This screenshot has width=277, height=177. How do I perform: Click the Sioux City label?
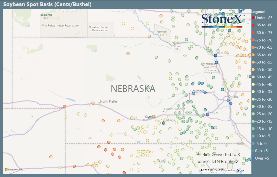(222, 53)
